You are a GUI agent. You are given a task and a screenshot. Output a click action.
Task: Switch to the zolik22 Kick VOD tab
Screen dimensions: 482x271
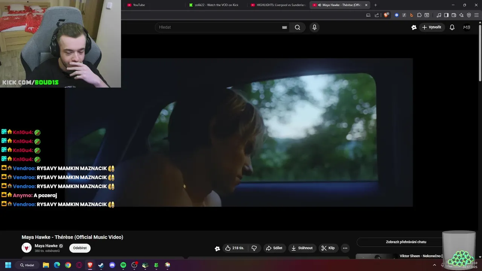click(217, 5)
